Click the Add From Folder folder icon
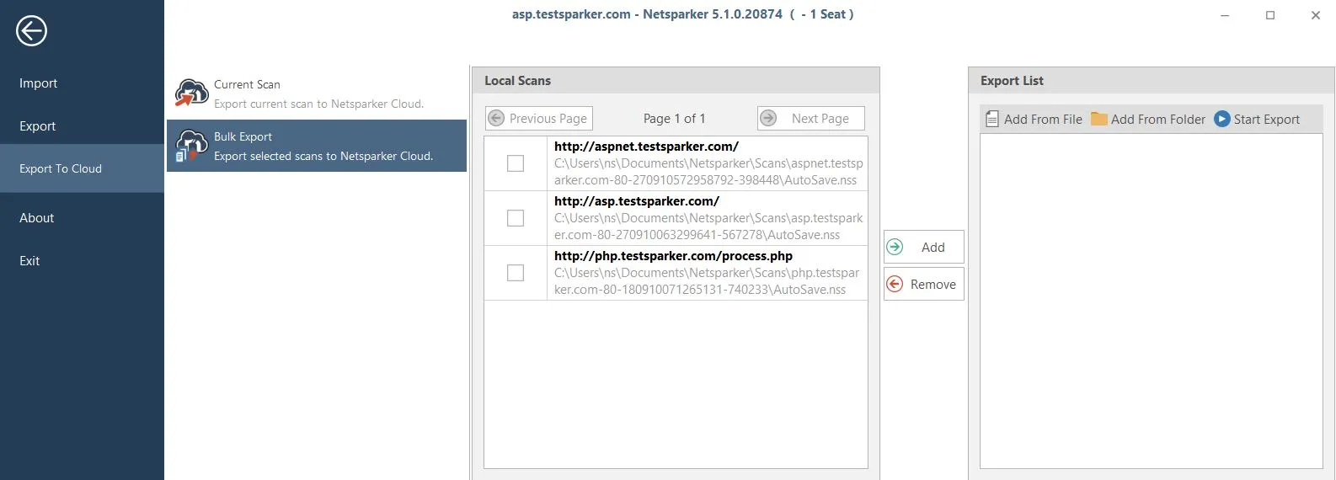Viewport: 1336px width, 480px height. tap(1098, 119)
